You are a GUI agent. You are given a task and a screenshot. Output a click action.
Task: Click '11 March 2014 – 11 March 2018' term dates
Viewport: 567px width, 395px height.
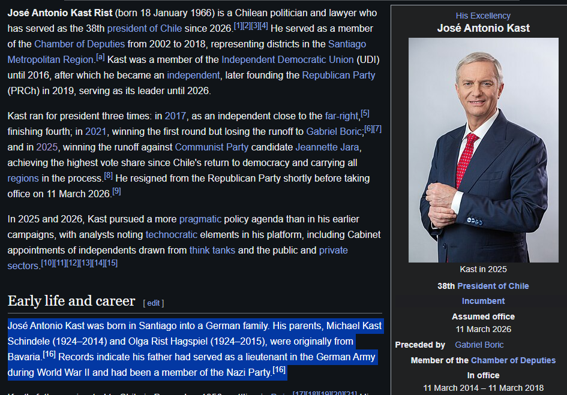[483, 388]
